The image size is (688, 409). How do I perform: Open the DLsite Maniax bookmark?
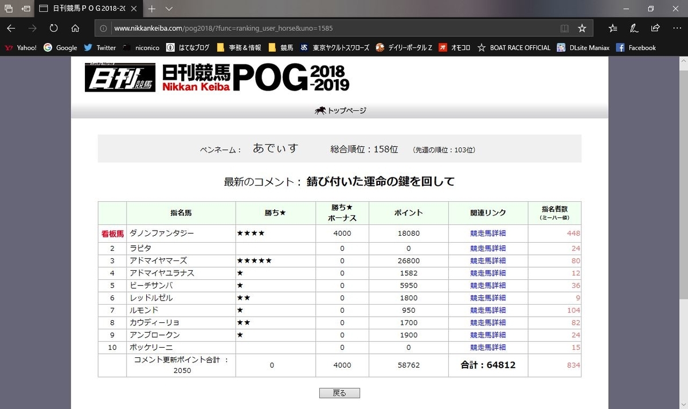[583, 48]
